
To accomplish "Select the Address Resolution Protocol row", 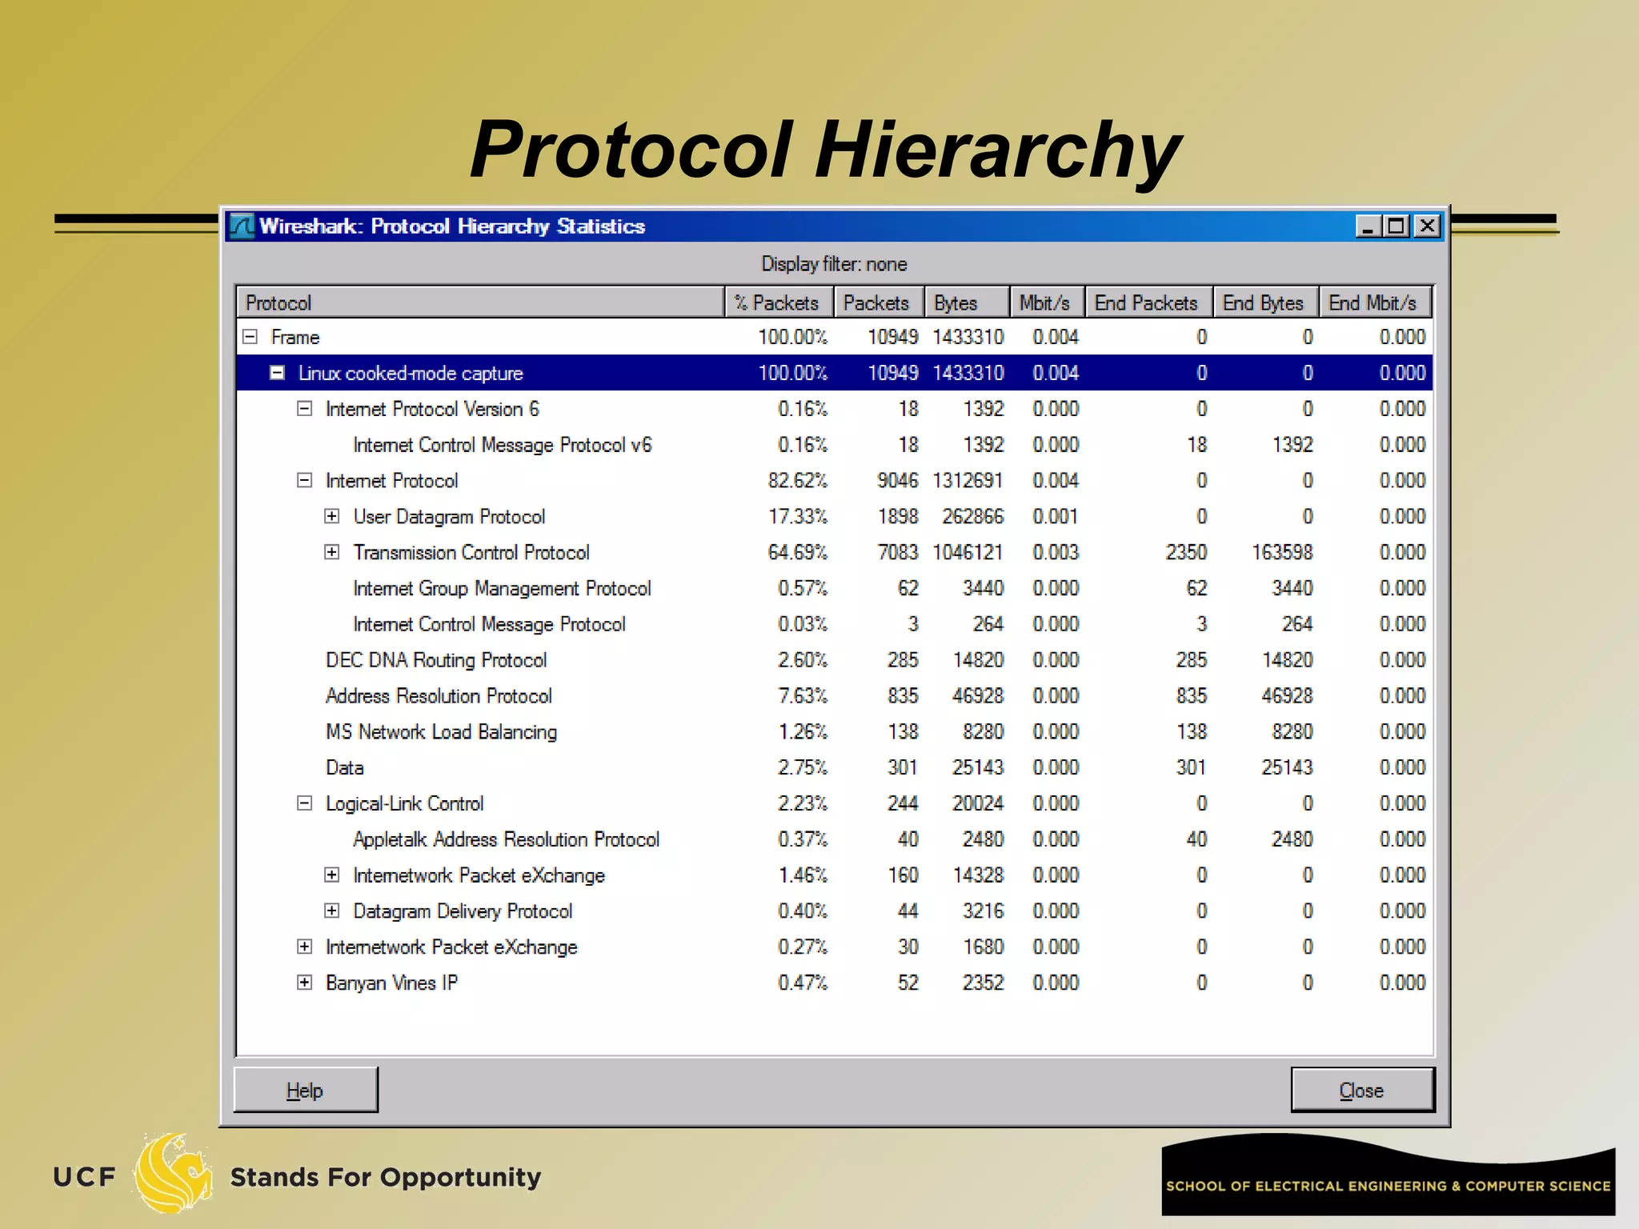I will (x=835, y=695).
